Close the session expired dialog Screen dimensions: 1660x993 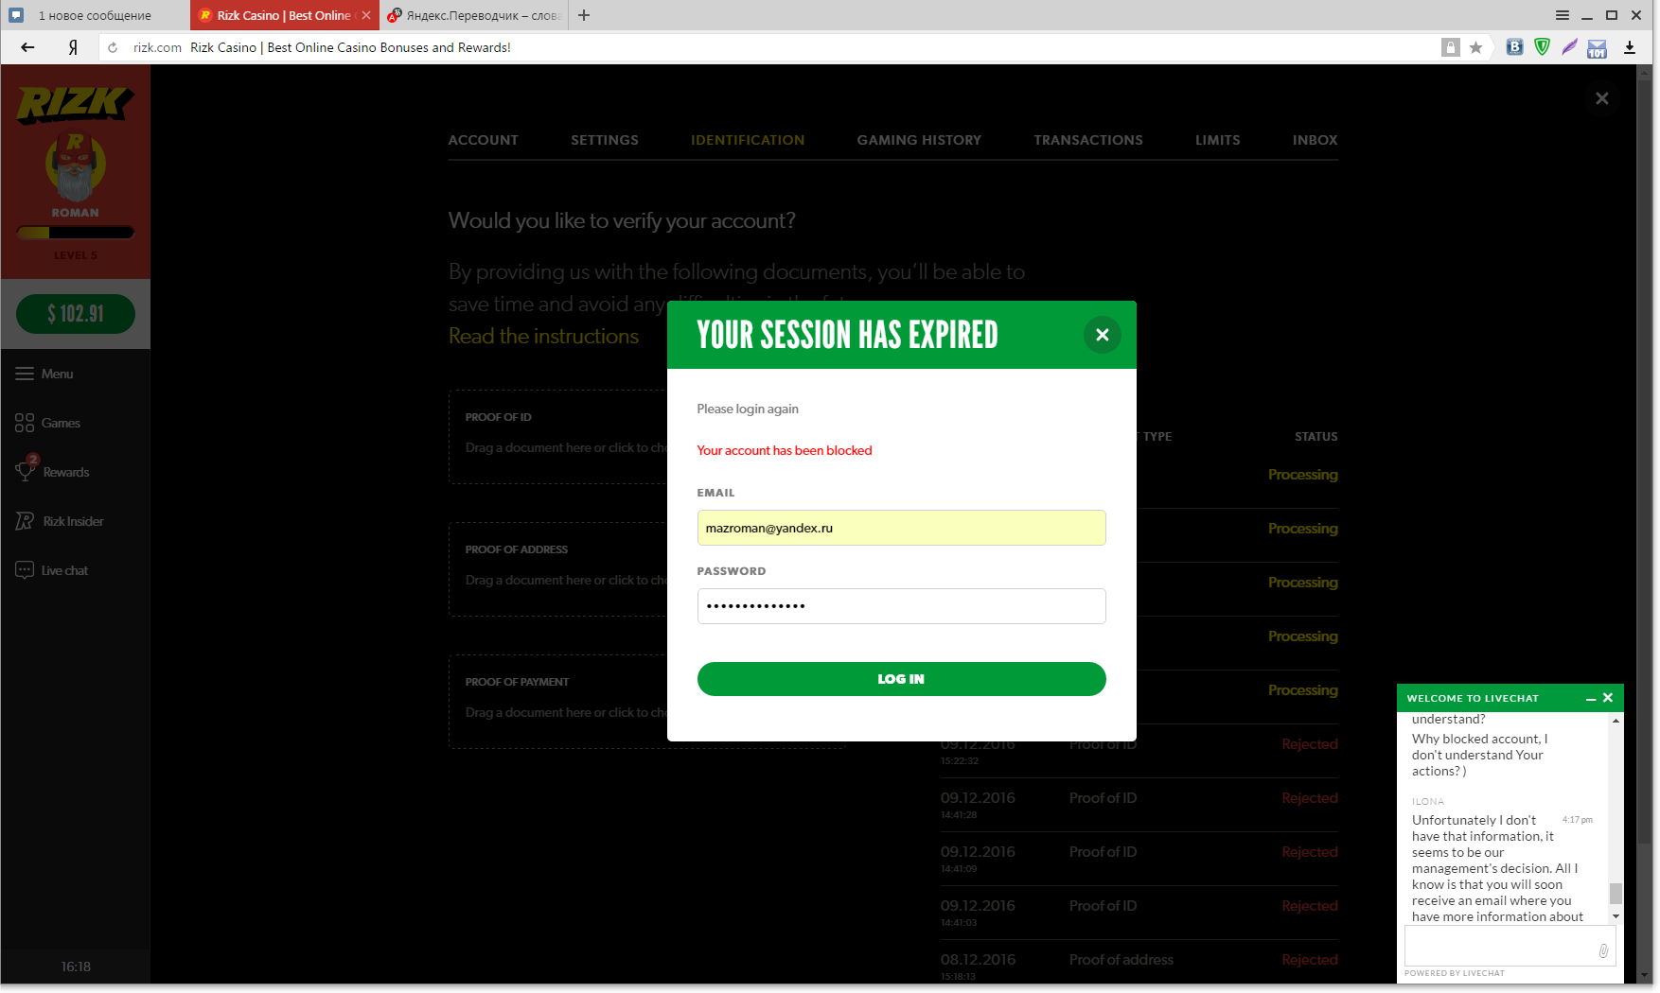(1102, 335)
